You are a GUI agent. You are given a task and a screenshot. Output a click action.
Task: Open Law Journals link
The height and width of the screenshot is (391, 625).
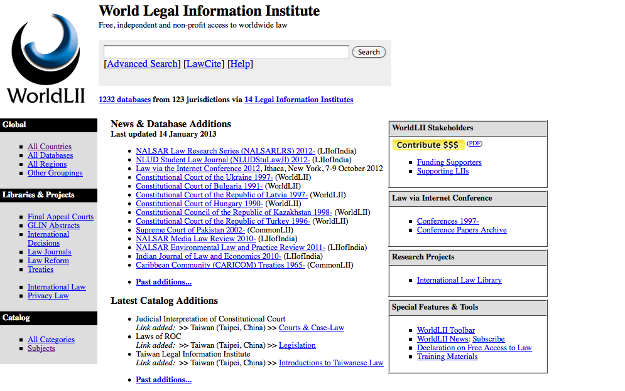pyautogui.click(x=50, y=251)
